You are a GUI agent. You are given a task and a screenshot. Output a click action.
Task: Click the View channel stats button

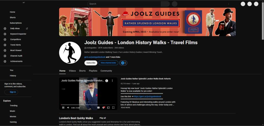108,63
